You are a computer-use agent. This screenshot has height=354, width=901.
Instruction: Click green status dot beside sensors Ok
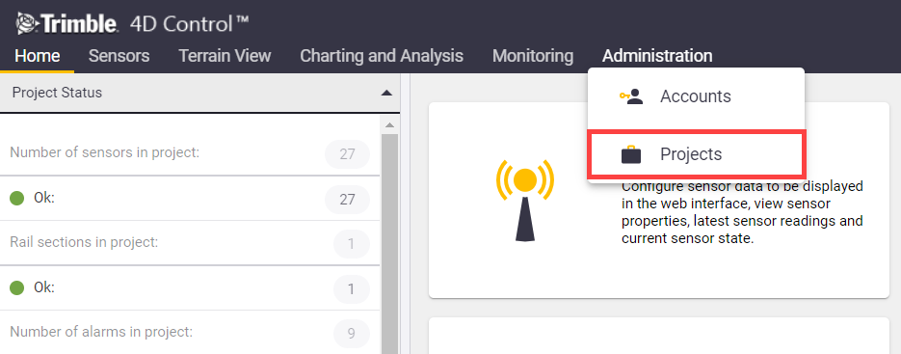tap(17, 199)
